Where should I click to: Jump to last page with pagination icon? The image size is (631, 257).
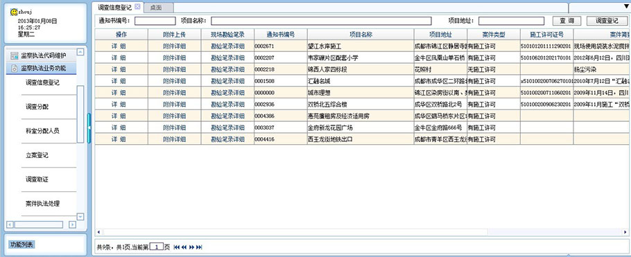click(x=199, y=247)
